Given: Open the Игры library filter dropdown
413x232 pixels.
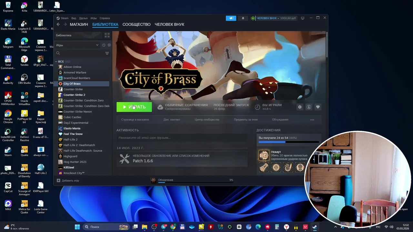Looking at the screenshot, I should coord(77,45).
